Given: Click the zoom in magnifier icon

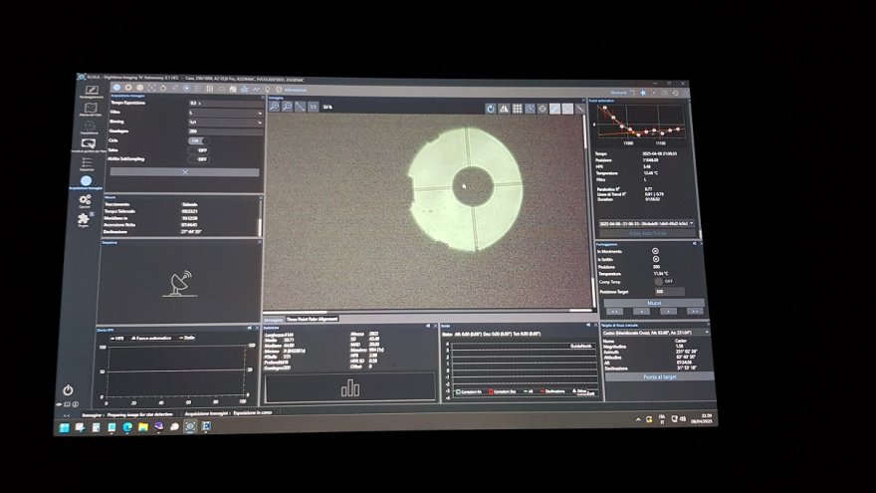Looking at the screenshot, I should (x=274, y=106).
